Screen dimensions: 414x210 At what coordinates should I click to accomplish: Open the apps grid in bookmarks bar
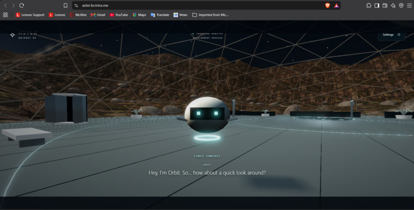pos(5,15)
